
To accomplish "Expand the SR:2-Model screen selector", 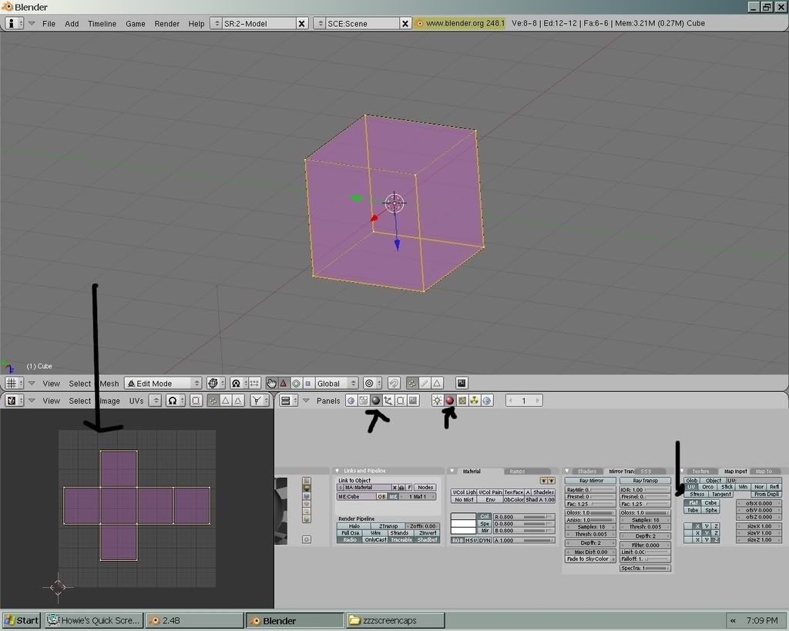I will pos(216,24).
